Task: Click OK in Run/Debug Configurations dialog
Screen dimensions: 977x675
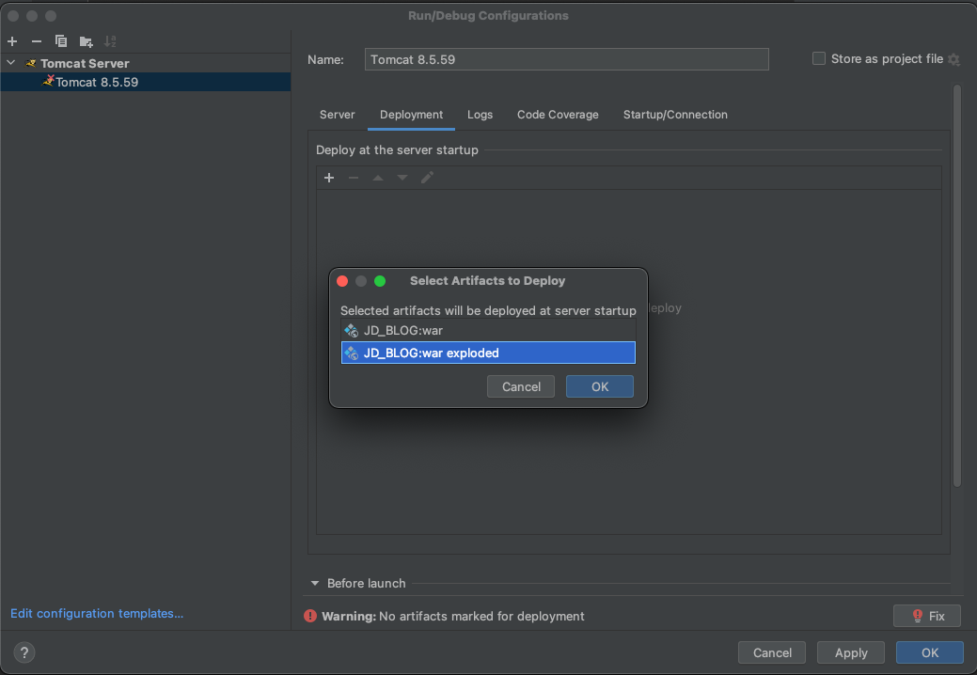Action: pyautogui.click(x=930, y=652)
